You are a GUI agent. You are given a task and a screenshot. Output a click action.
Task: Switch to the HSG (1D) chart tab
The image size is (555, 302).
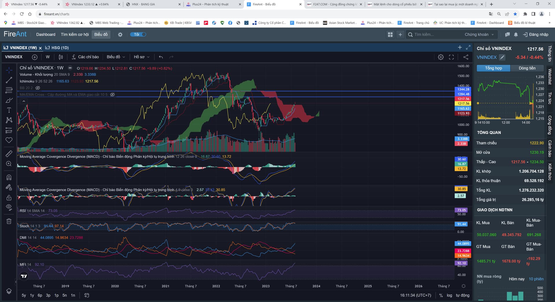pos(57,48)
